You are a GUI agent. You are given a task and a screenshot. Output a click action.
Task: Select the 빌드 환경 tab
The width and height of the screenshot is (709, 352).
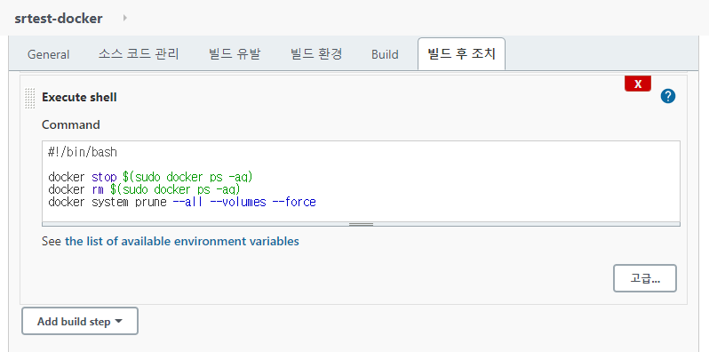[x=316, y=54]
